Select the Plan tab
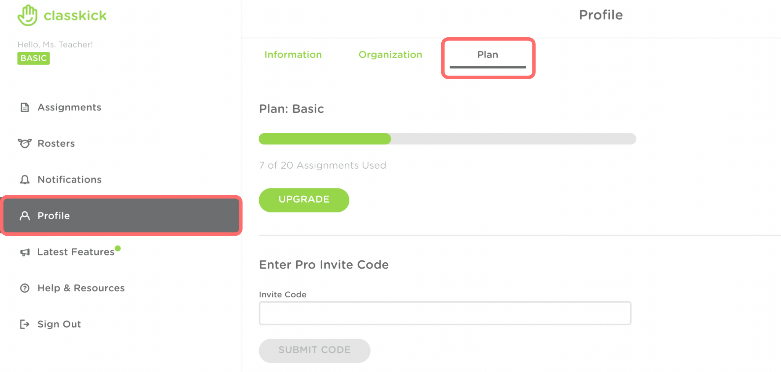Viewport: 781px width, 372px height. point(487,55)
